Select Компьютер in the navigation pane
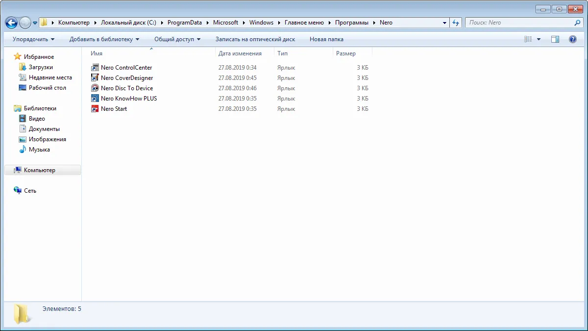This screenshot has height=331, width=588. 40,170
